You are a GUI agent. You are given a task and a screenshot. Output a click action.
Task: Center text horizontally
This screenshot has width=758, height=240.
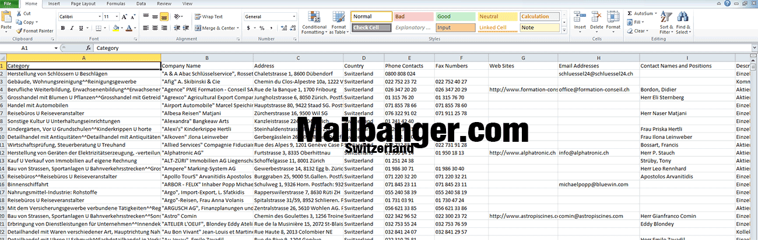[155, 28]
